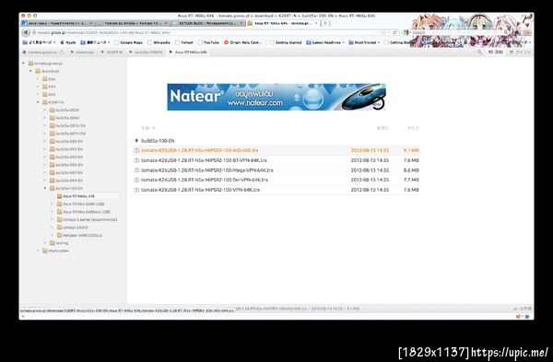Click the file icon of the AIO-64K.trx row
This screenshot has height=362, width=553.
coord(136,150)
